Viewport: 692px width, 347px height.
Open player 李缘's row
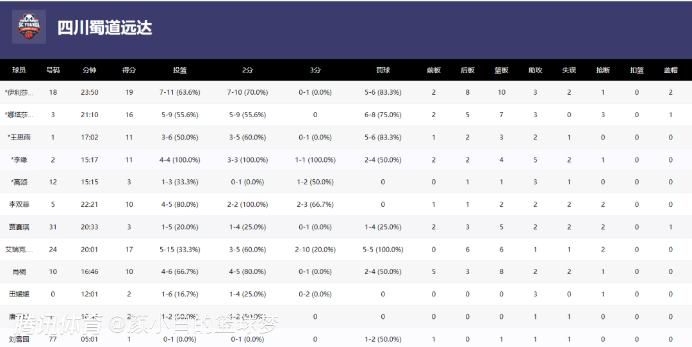pos(20,159)
